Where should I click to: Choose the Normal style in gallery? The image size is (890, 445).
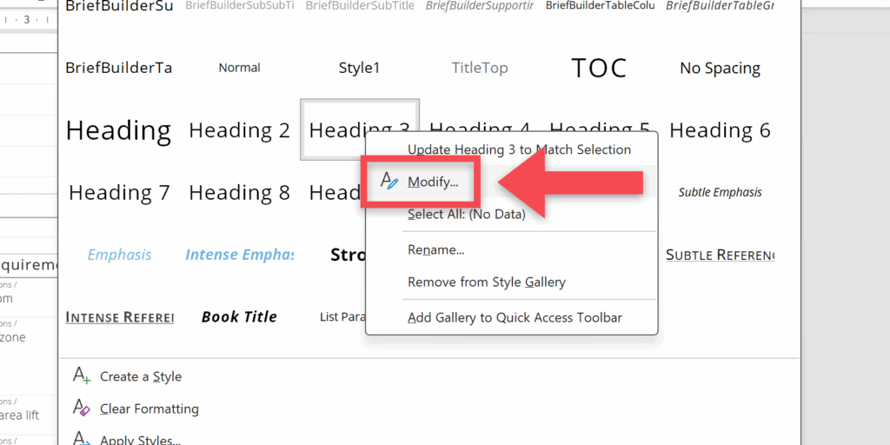(x=239, y=68)
